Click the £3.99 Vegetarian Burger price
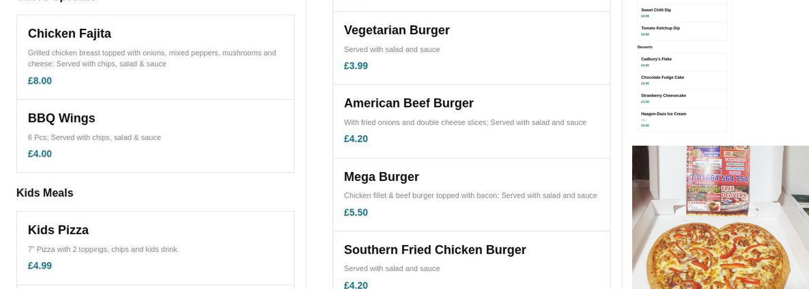Screen dimensions: 809x289 [x=356, y=66]
